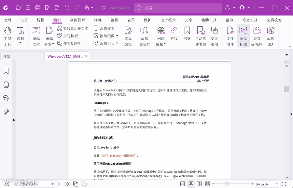The width and height of the screenshot is (293, 188).
Task: Open the Attachments panel in left sidebar
Action: pyautogui.click(x=6, y=112)
